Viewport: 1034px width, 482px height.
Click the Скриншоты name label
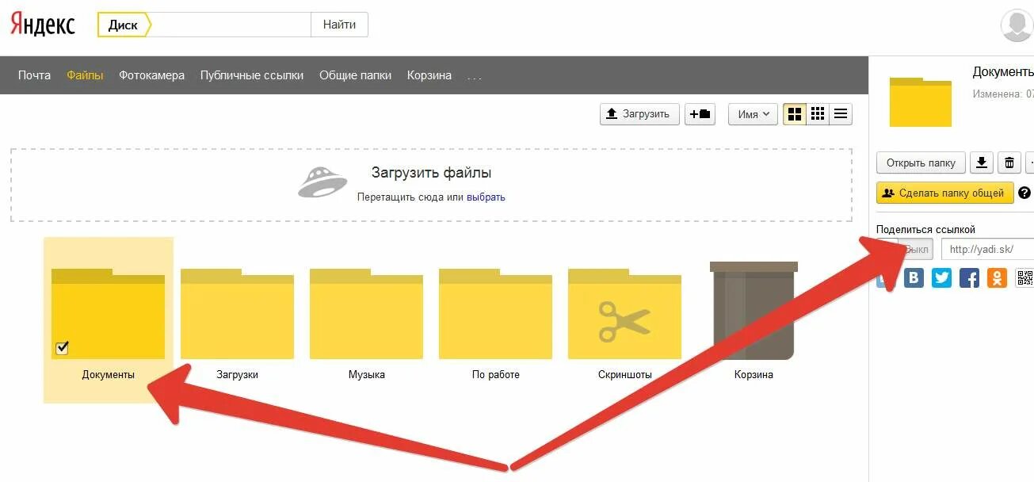click(625, 374)
